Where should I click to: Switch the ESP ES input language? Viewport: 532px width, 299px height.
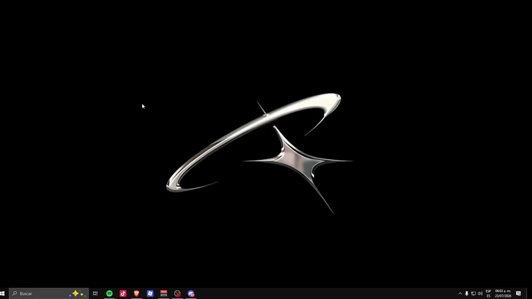click(488, 294)
